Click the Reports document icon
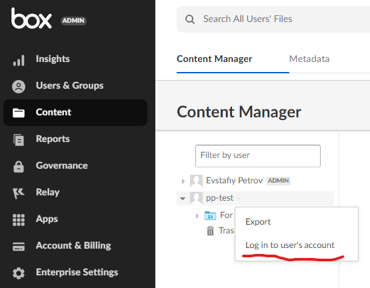The image size is (370, 288). click(x=19, y=140)
